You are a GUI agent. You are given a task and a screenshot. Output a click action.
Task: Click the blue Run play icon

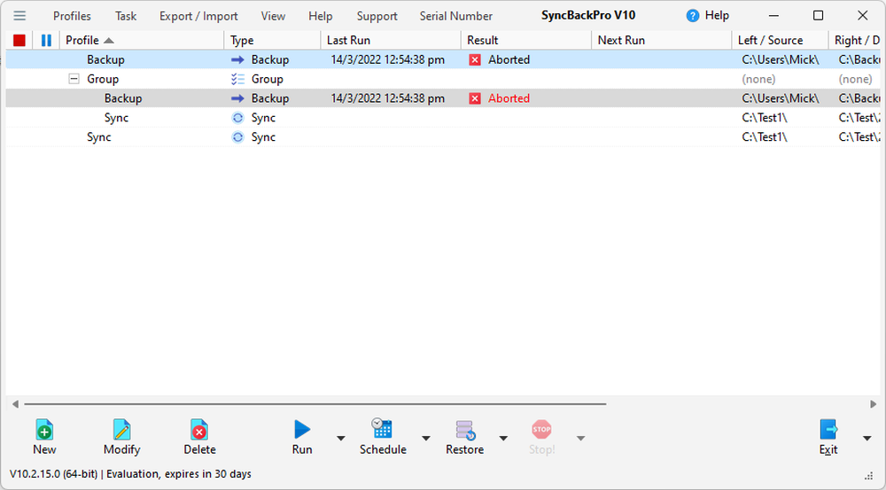coord(302,430)
